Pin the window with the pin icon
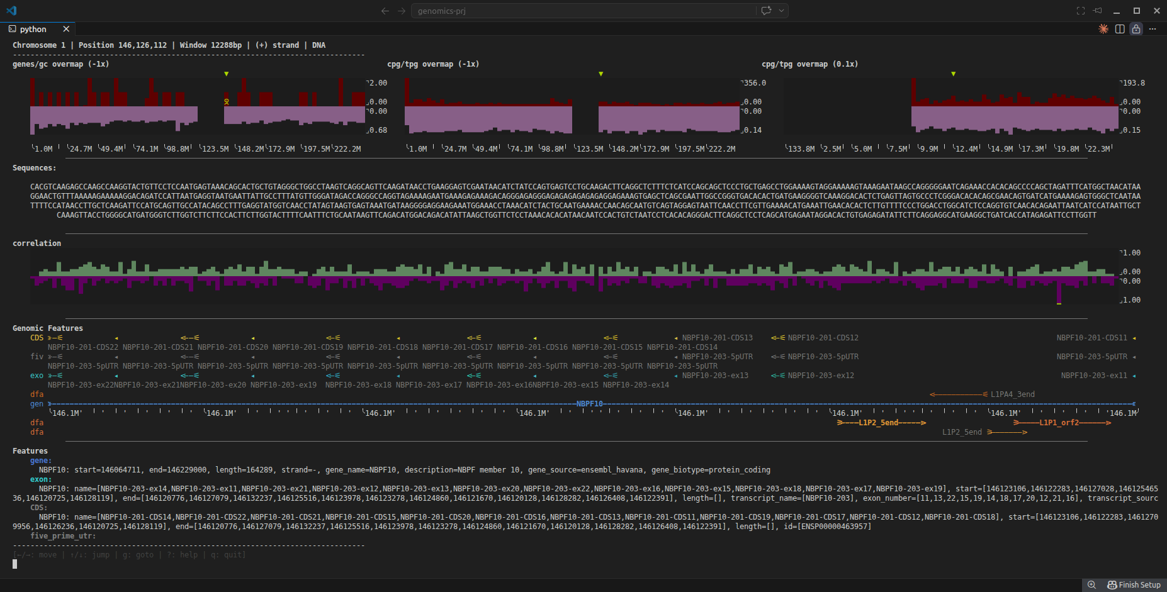The width and height of the screenshot is (1167, 592). click(x=1098, y=11)
